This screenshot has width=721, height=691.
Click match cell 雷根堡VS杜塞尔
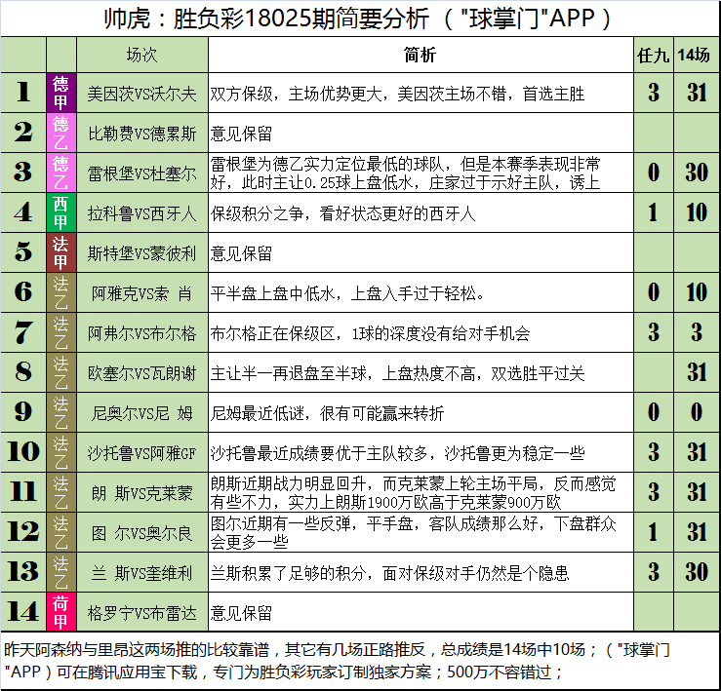(x=142, y=173)
